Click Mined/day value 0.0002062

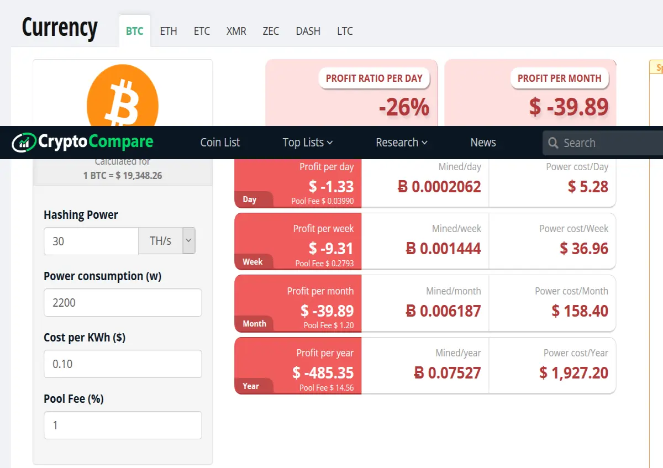click(x=440, y=187)
